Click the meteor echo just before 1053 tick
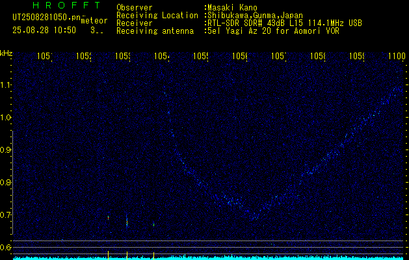Image resolution: width=409 pixels, height=260 pixels. 127,222
